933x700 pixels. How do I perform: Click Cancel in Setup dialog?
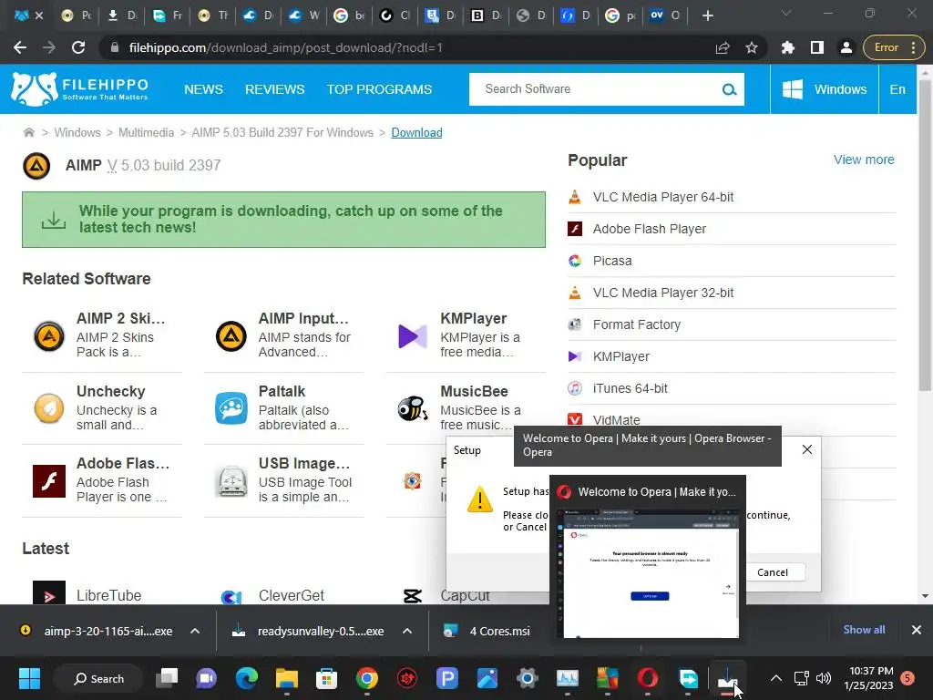click(x=773, y=572)
